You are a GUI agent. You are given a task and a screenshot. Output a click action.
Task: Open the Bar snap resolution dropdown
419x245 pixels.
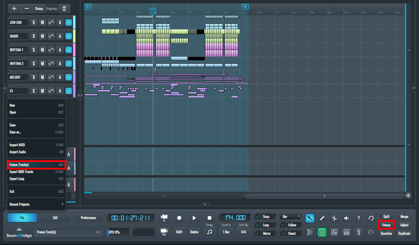point(290,216)
